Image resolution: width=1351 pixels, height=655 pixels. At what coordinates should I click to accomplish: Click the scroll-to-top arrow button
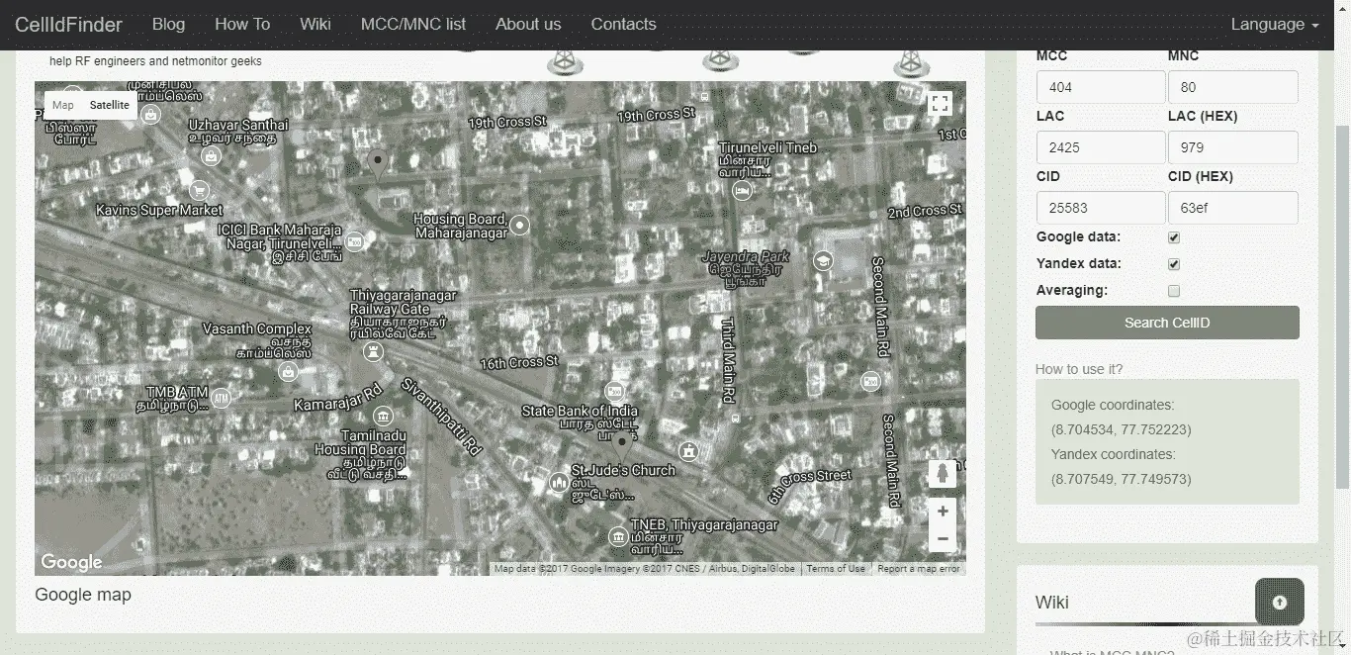click(1279, 602)
